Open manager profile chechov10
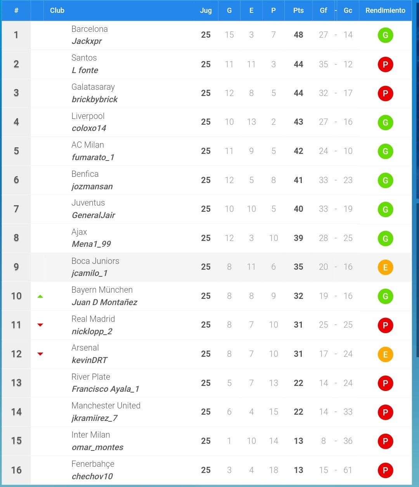419x487 pixels. 92,476
